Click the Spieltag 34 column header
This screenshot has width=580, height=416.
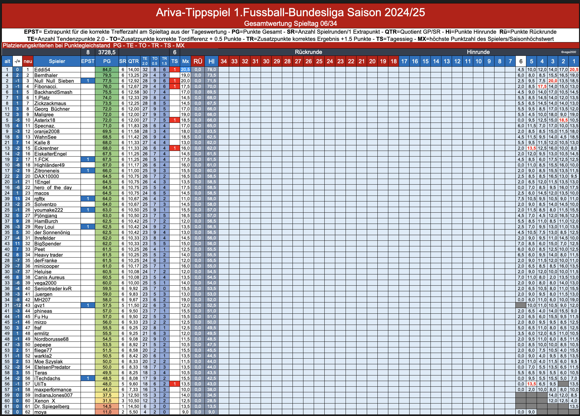(224, 61)
